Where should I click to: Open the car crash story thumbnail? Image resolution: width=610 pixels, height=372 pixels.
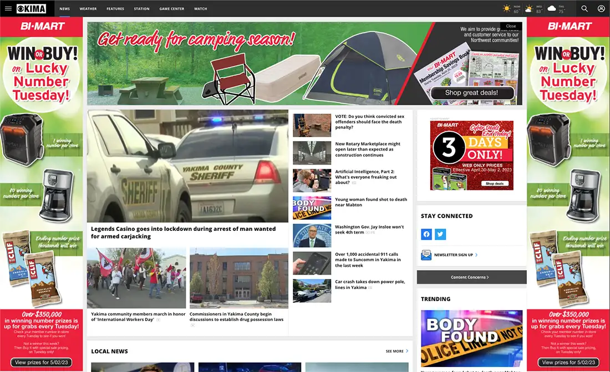point(312,291)
